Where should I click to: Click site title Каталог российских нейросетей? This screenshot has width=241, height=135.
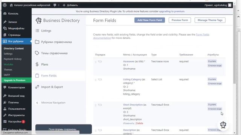[x=32, y=5]
